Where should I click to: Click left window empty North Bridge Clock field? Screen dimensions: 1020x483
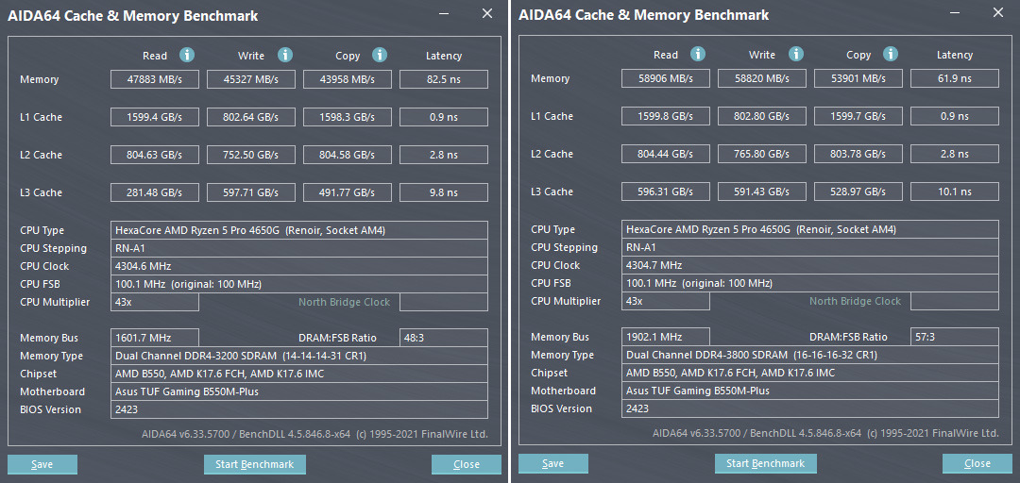(444, 302)
